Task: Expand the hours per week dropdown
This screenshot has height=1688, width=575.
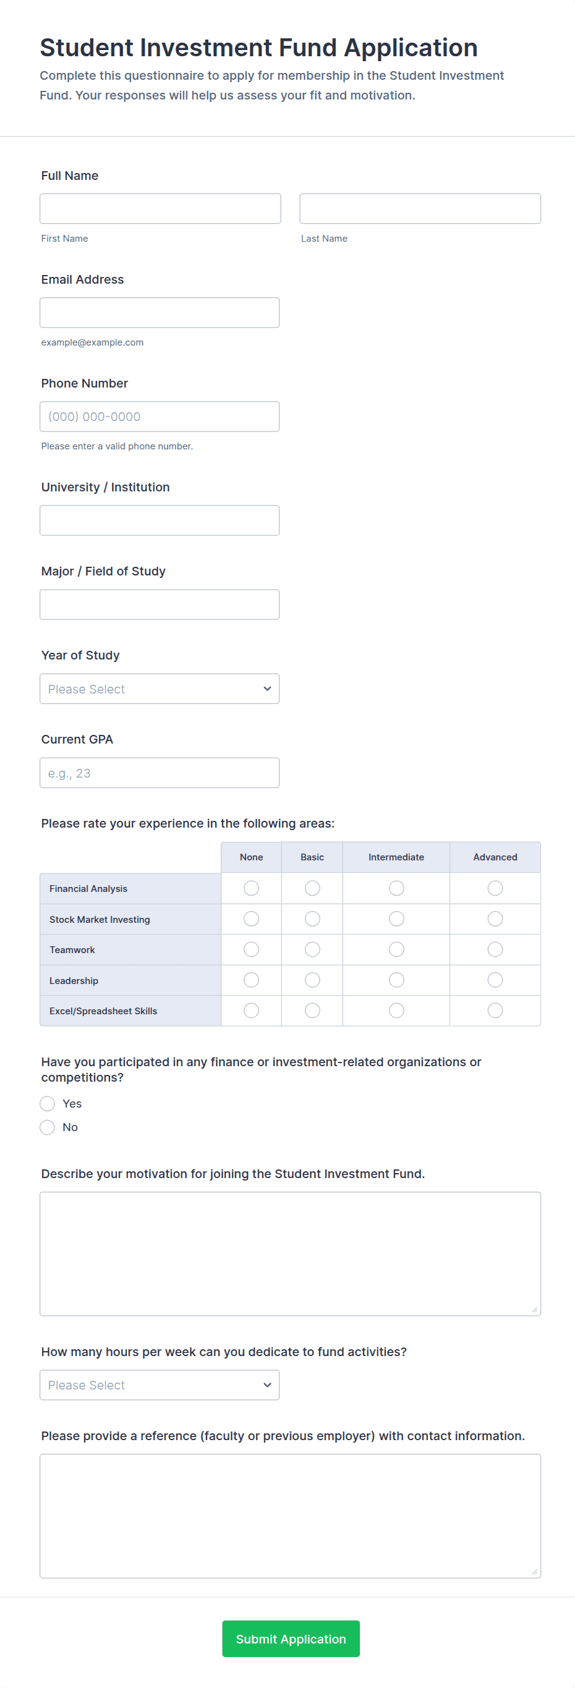Action: [x=159, y=1385]
